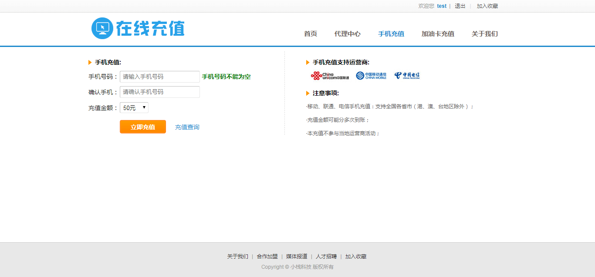Focus the 确认手机 input field
This screenshot has width=595, height=277.
(160, 92)
